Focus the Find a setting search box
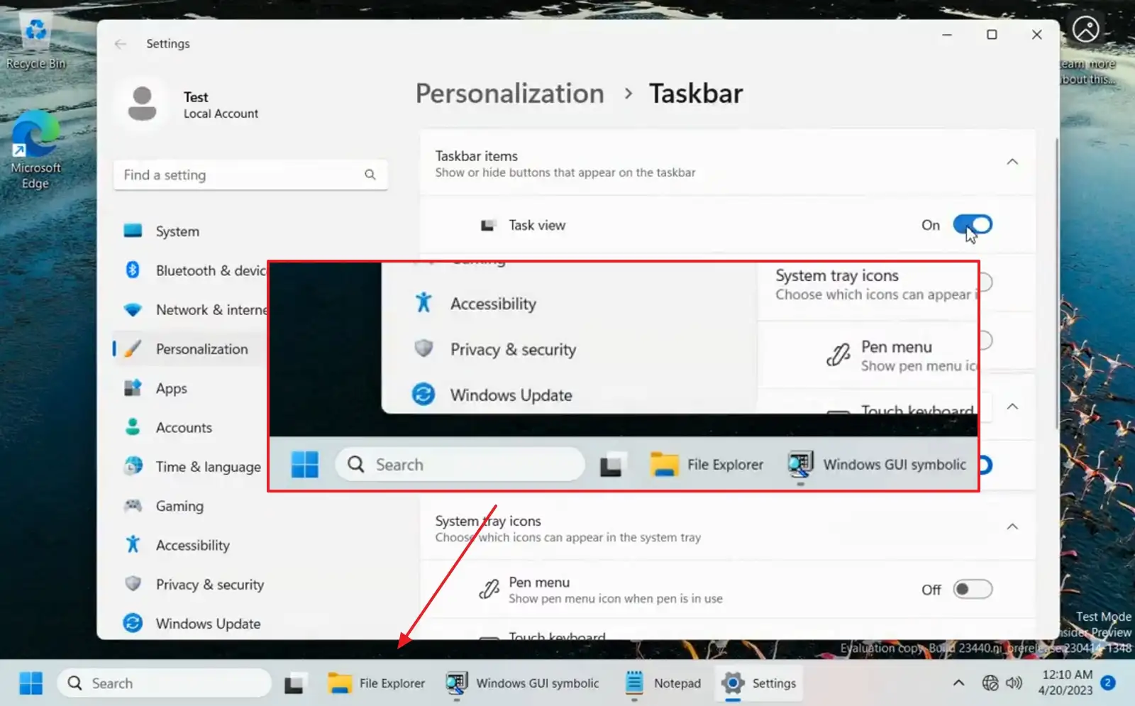 click(x=250, y=175)
